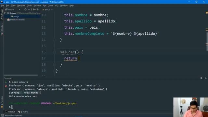Toggle the Favorites side tool window
The image size is (208, 117).
(2, 102)
